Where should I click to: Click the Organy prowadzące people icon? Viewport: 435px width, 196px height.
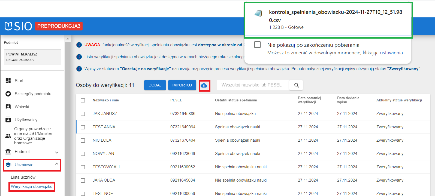(8, 136)
